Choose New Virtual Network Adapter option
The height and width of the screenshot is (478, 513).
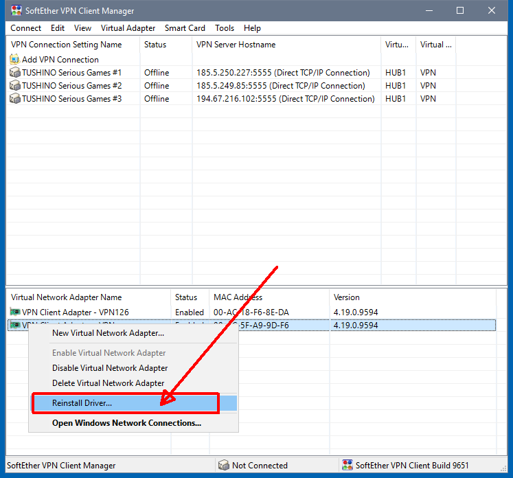point(109,333)
